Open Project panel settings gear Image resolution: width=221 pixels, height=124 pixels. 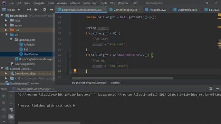[x=45, y=10]
